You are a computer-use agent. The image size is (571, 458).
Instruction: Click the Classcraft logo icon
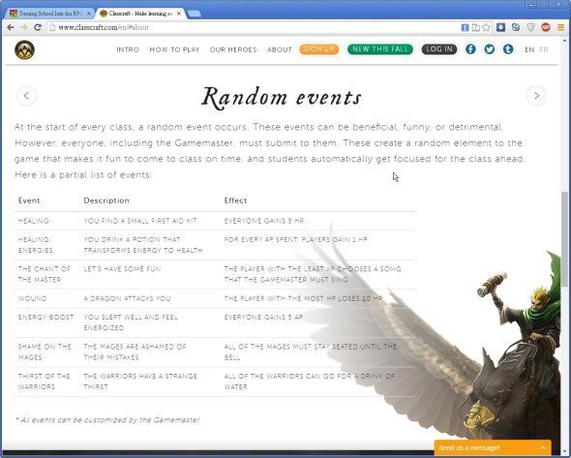(x=25, y=49)
